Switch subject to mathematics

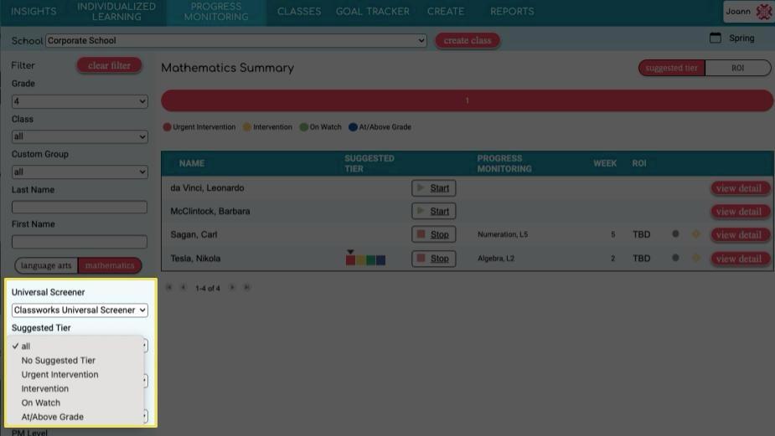click(x=110, y=265)
